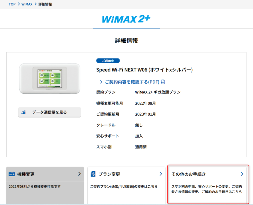Click chevron arrow on プラン変更 card
253x205 pixels.
(x=161, y=174)
